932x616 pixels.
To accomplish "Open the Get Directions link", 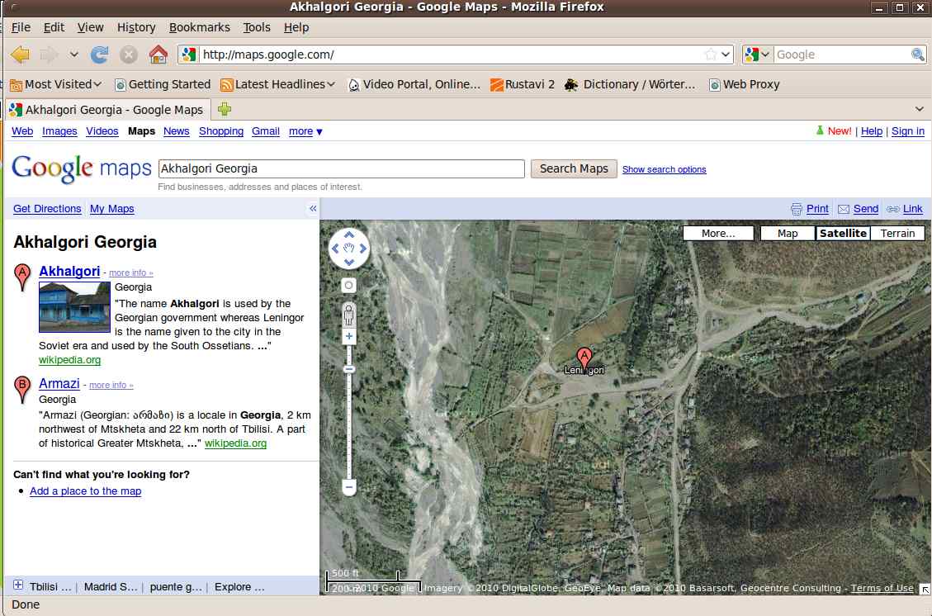I will click(x=47, y=209).
